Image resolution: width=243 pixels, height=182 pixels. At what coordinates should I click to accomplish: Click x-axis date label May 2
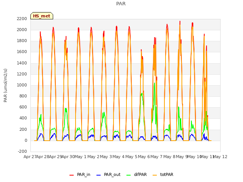[x=93, y=157]
